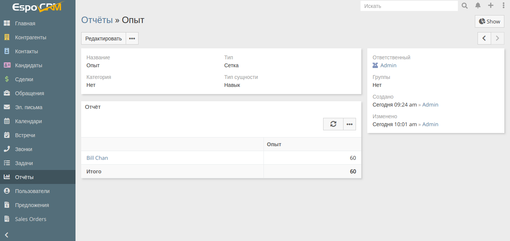Refresh the report results

(x=333, y=124)
